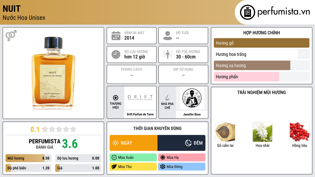
Task: Click the Hợp hương chính heading
Action: click(x=261, y=33)
